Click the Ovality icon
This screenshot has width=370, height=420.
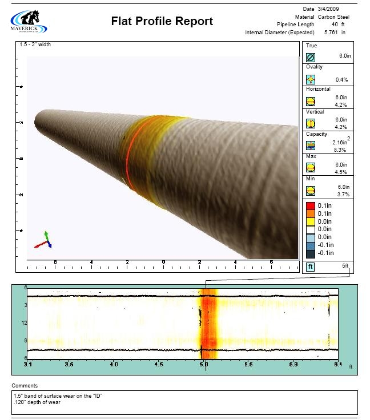click(311, 79)
